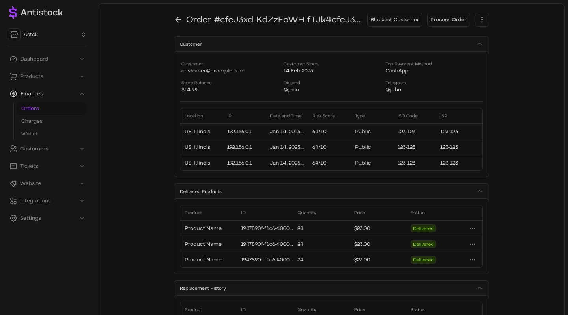The height and width of the screenshot is (315, 568).
Task: Click the Risk Score column header
Action: 323,116
